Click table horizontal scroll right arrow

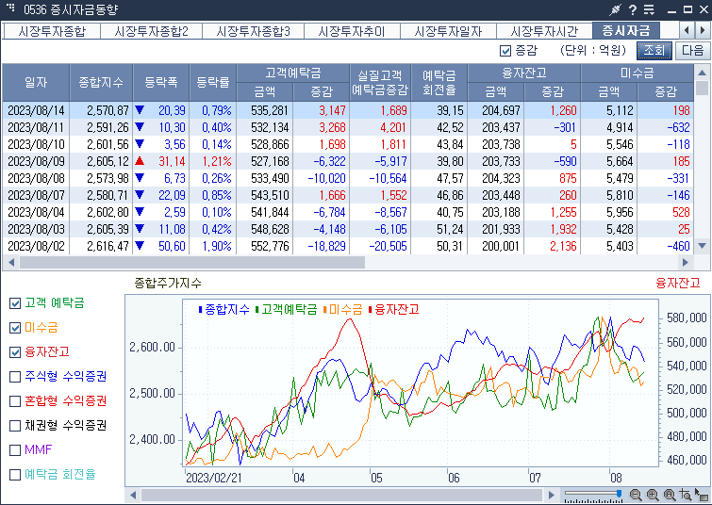[x=686, y=262]
